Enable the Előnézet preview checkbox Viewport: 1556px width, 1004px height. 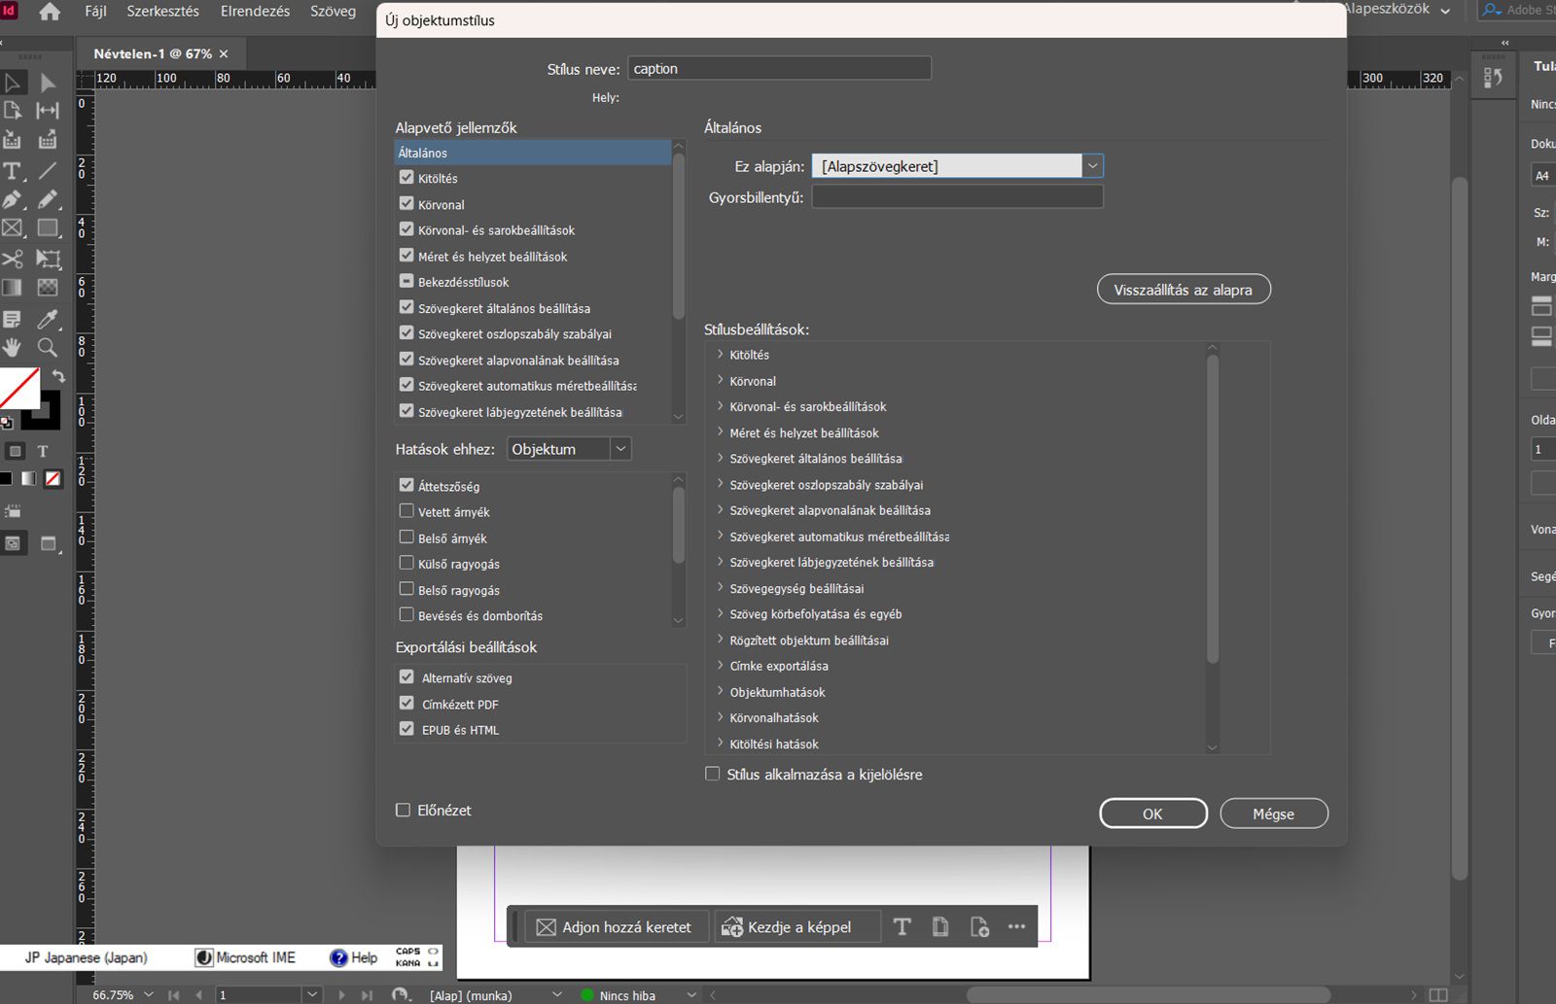click(403, 811)
